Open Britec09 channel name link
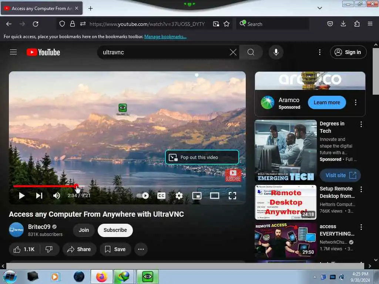This screenshot has width=379, height=284. (39, 227)
